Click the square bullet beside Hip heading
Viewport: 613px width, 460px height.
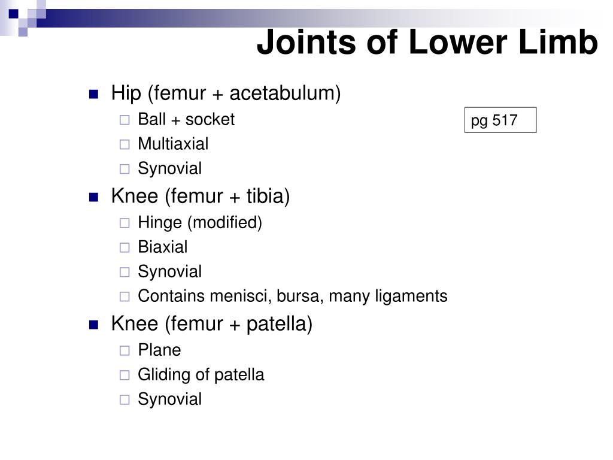(94, 94)
